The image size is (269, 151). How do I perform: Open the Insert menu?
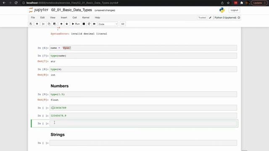64,18
